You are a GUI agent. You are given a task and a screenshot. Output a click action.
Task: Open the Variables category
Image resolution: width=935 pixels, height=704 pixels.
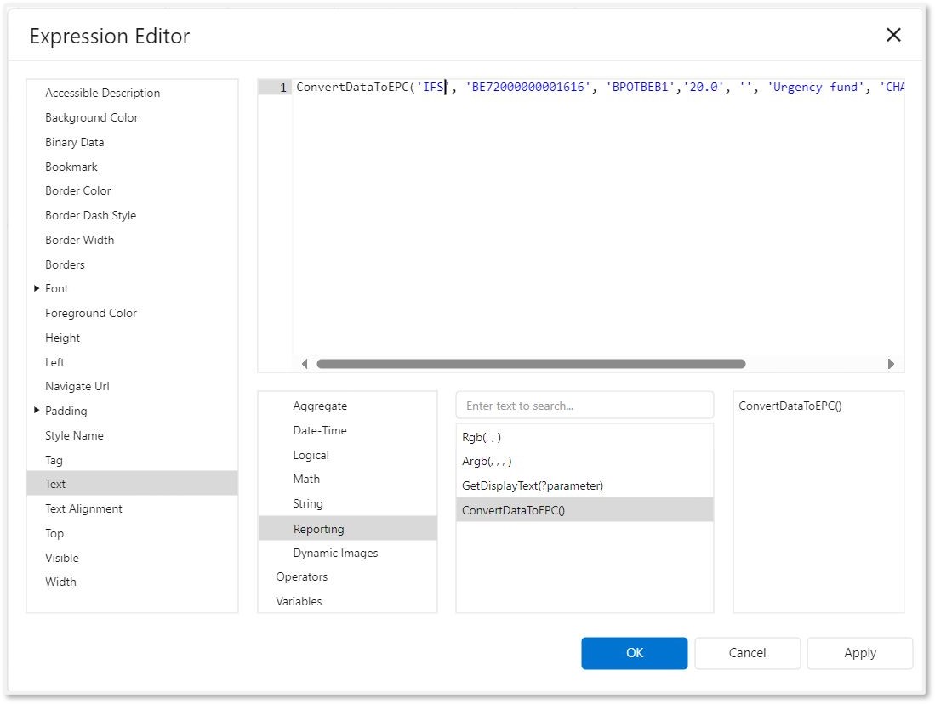point(299,602)
